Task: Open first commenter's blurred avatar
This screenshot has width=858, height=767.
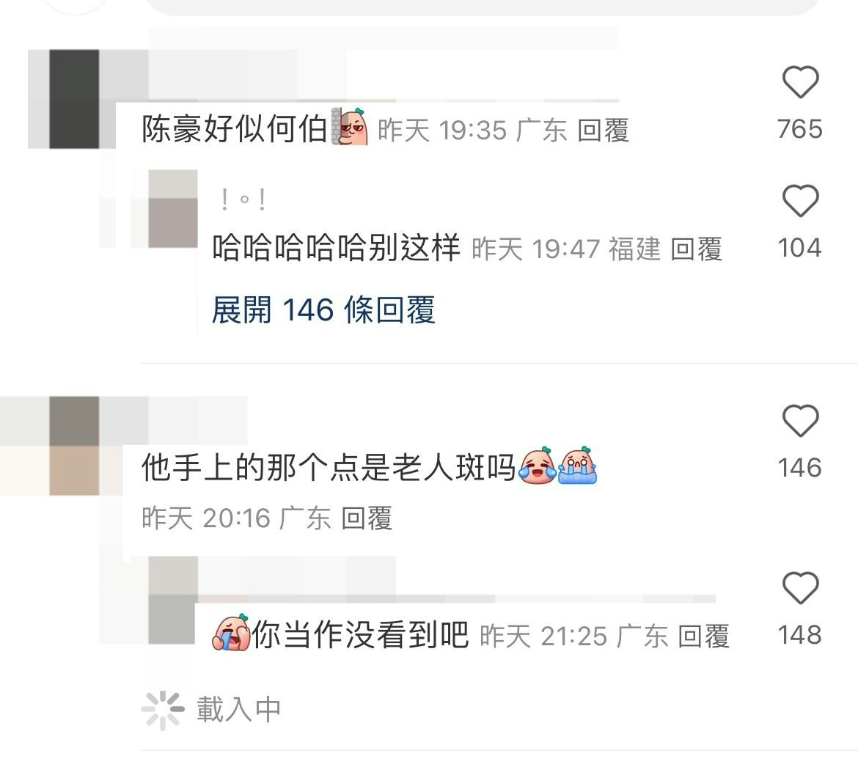Action: 74,99
